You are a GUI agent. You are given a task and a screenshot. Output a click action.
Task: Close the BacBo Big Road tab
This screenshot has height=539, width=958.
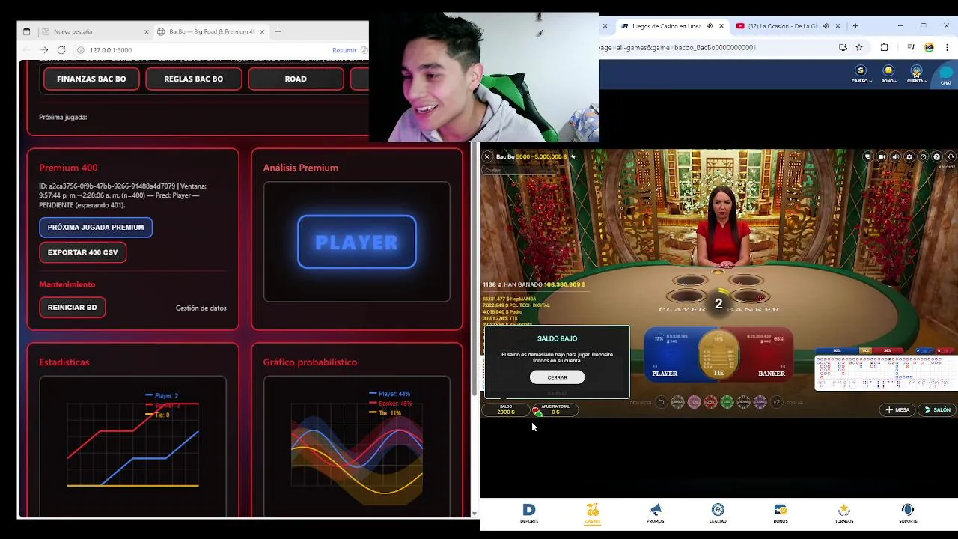(261, 31)
